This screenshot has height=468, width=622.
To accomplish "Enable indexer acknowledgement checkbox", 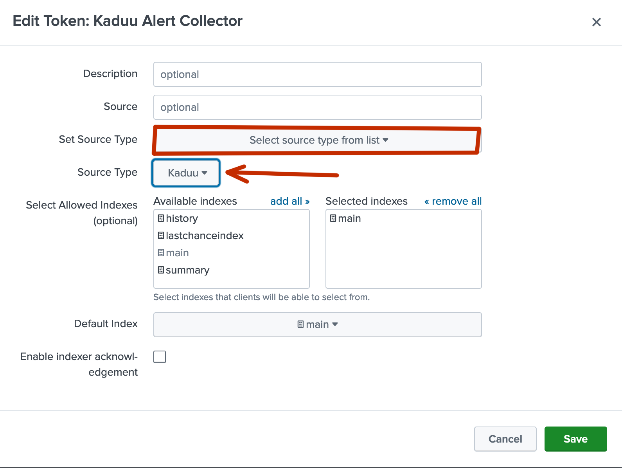I will click(x=160, y=357).
